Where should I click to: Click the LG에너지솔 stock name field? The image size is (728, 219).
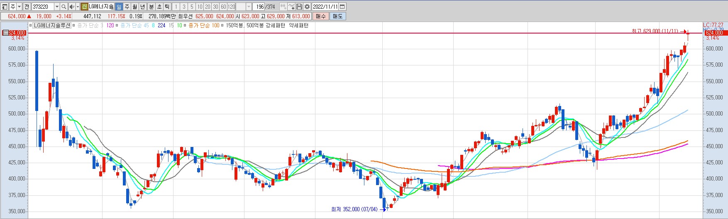[x=101, y=7]
